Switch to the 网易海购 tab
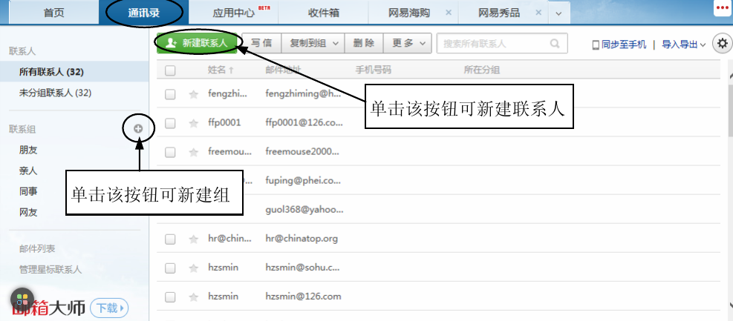This screenshot has width=733, height=321. point(409,13)
